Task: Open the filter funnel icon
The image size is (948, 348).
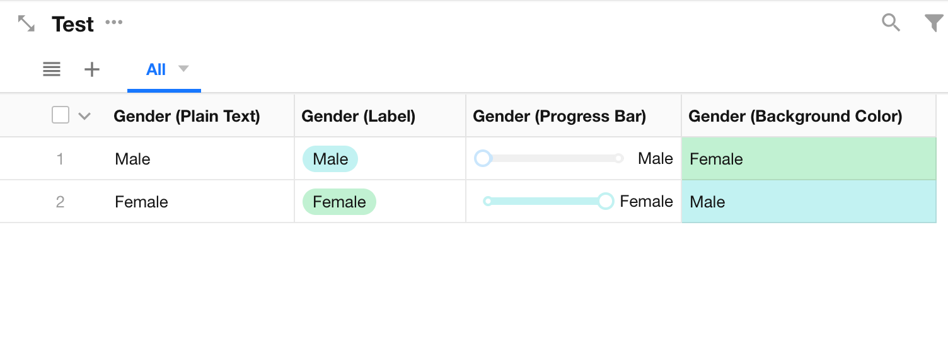Action: [934, 23]
